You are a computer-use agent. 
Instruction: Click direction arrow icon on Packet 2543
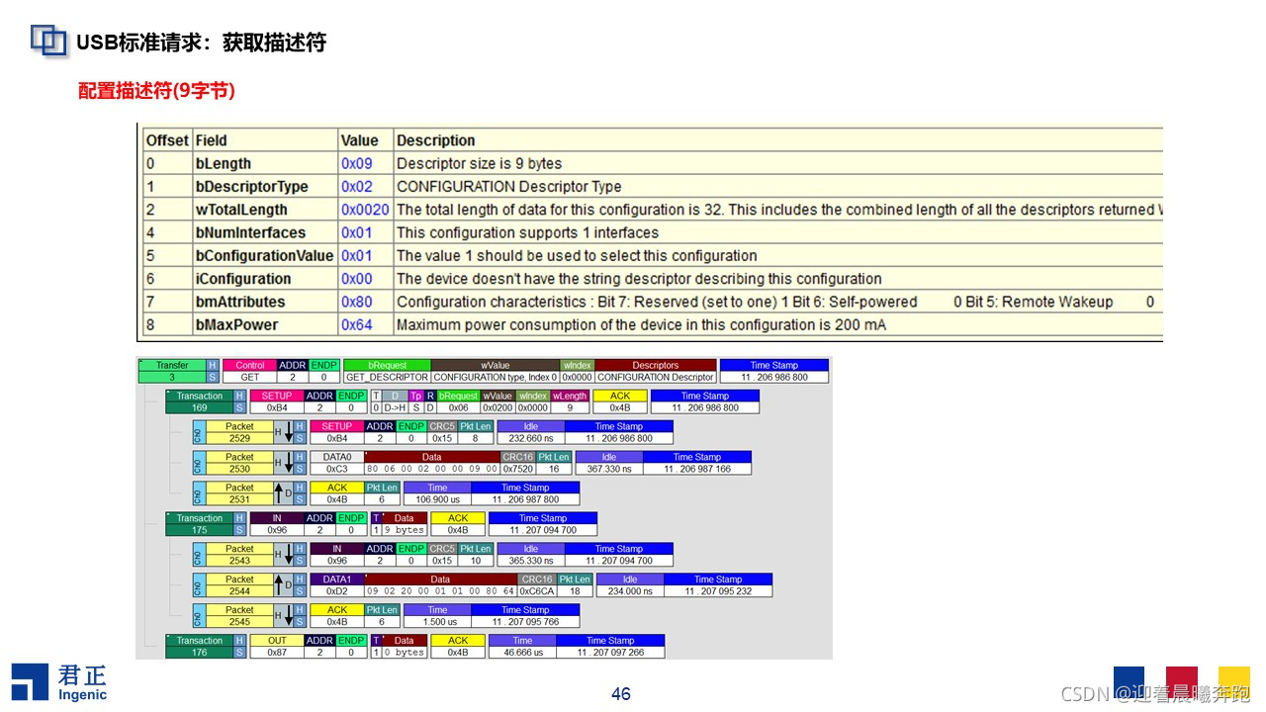tap(283, 555)
